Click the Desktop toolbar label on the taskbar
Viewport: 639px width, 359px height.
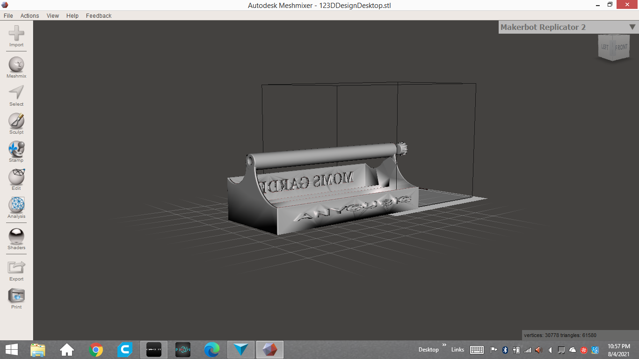(x=428, y=350)
